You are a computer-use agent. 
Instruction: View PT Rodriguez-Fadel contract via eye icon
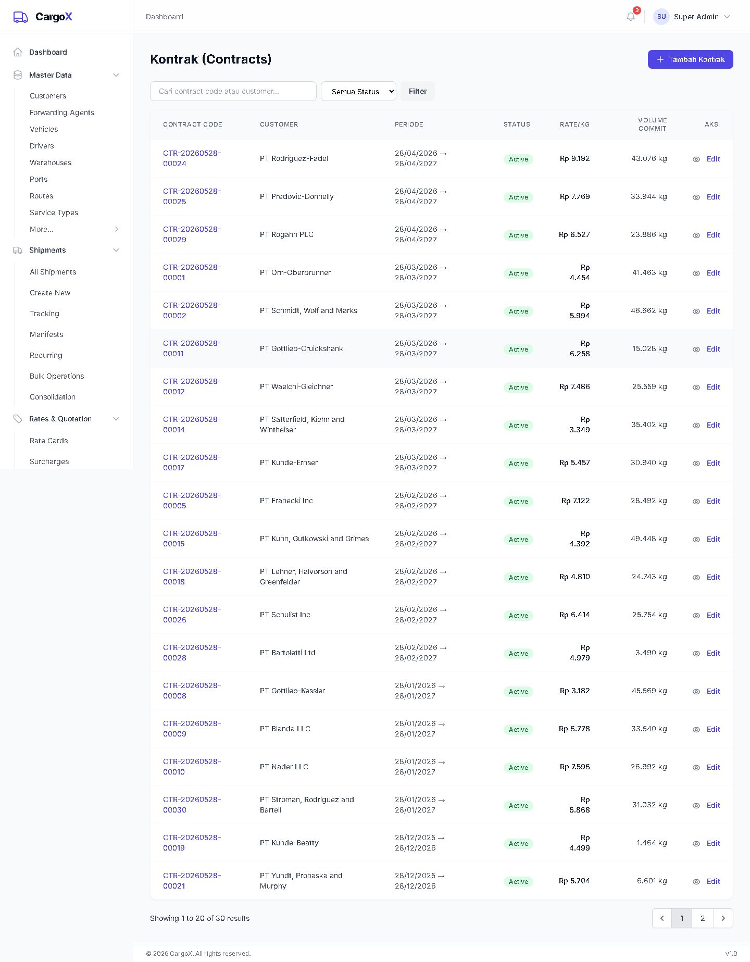tap(696, 159)
